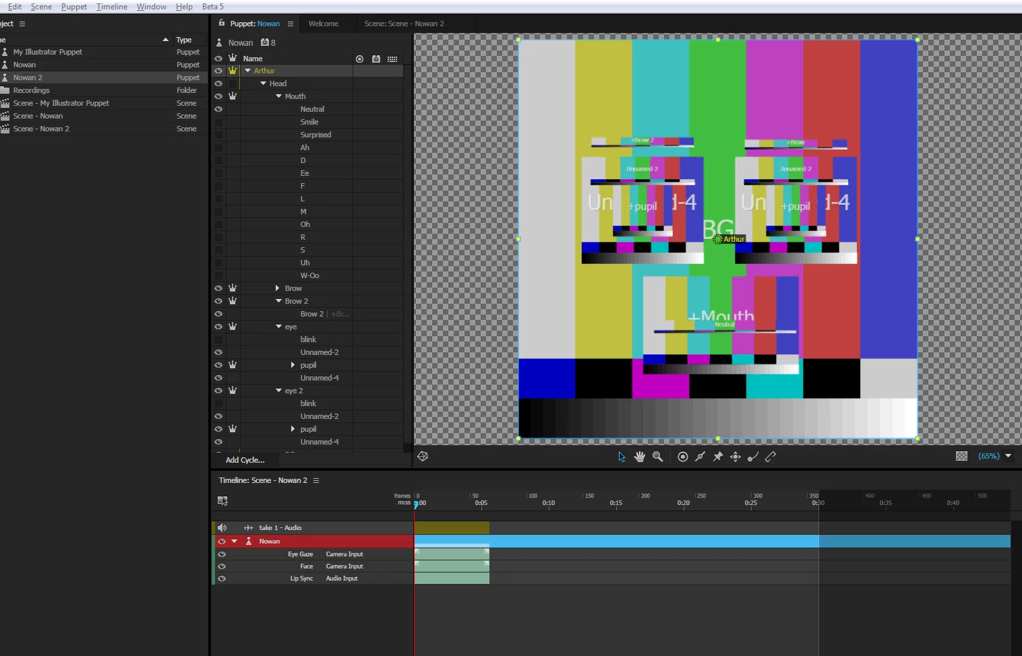Hide the Neutral mouth layer
The width and height of the screenshot is (1022, 656).
218,109
